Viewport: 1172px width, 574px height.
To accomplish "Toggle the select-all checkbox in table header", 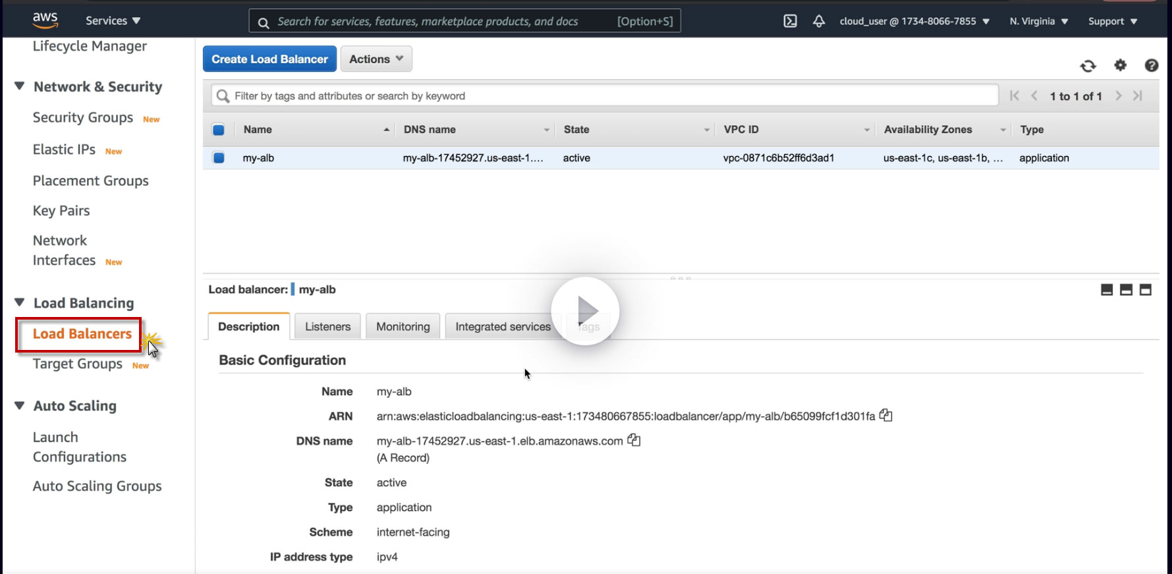I will click(219, 130).
